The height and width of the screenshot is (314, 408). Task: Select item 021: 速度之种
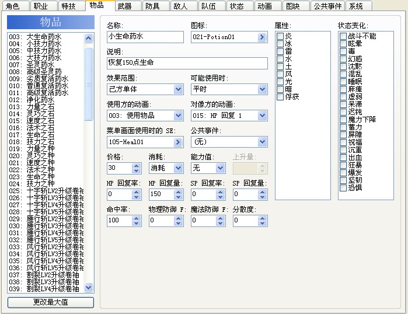46,163
